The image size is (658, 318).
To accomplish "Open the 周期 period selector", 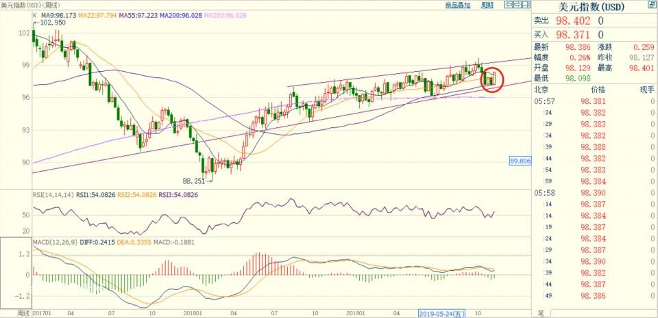I will click(487, 5).
